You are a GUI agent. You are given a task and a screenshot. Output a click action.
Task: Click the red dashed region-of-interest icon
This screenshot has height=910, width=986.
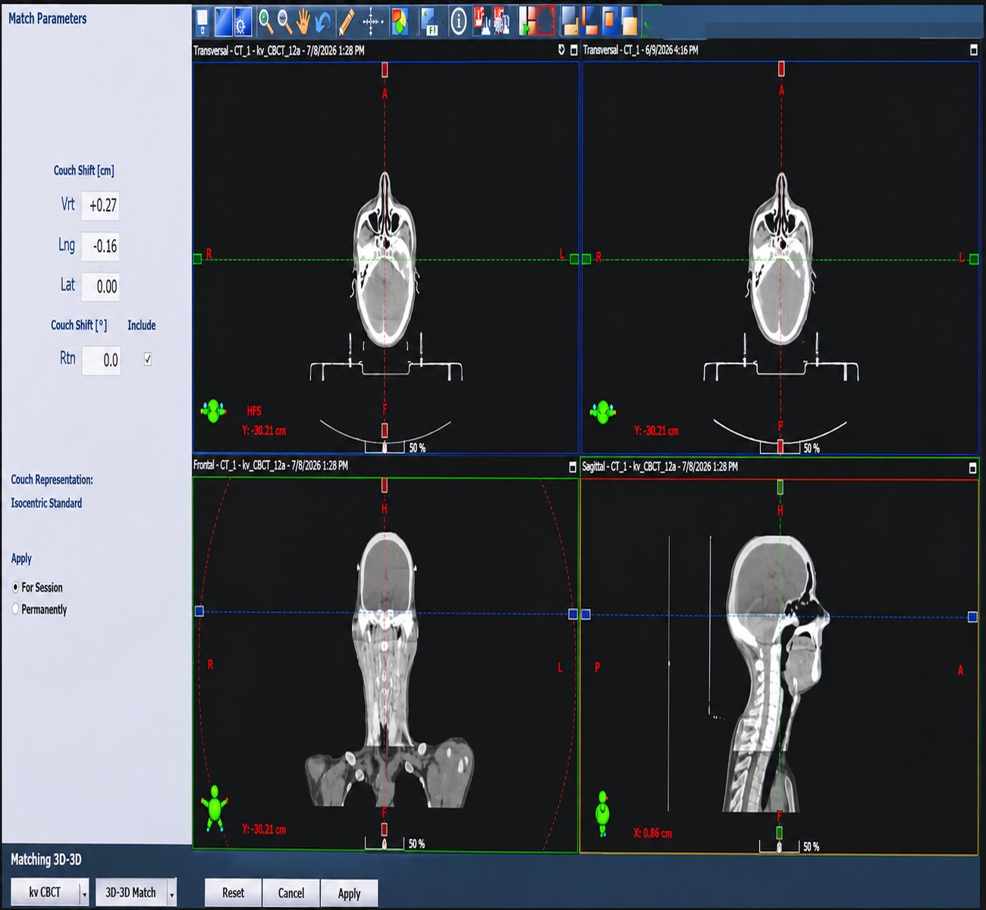pyautogui.click(x=546, y=22)
